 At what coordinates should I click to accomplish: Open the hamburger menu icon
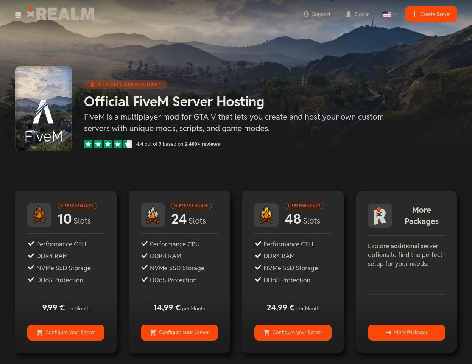pos(18,15)
